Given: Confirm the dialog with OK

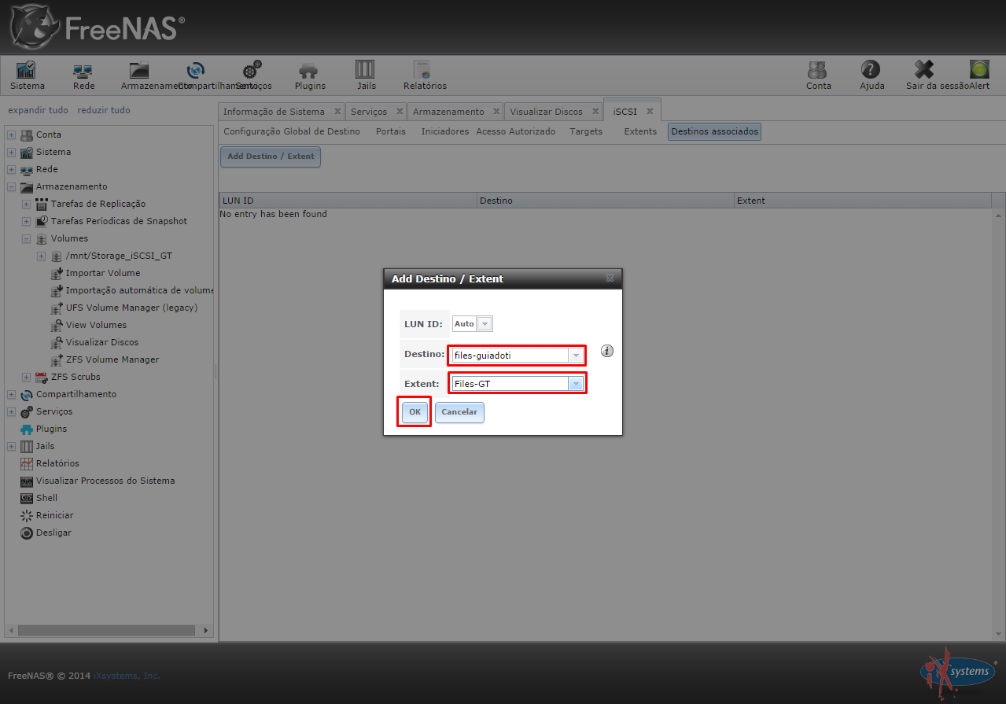Looking at the screenshot, I should (415, 412).
